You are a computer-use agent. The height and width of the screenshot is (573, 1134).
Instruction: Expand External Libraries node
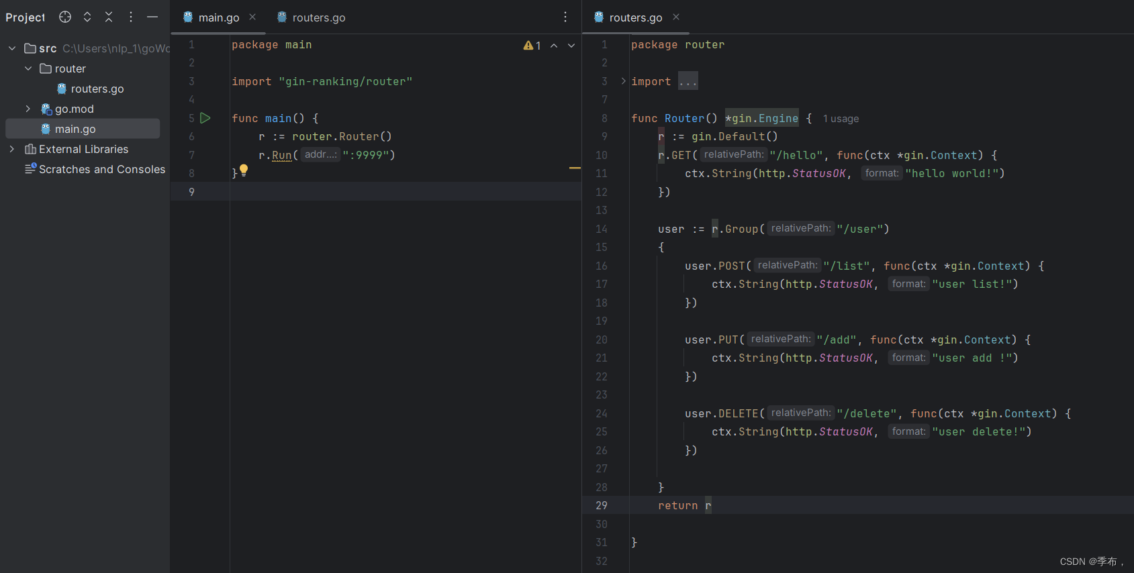click(12, 149)
